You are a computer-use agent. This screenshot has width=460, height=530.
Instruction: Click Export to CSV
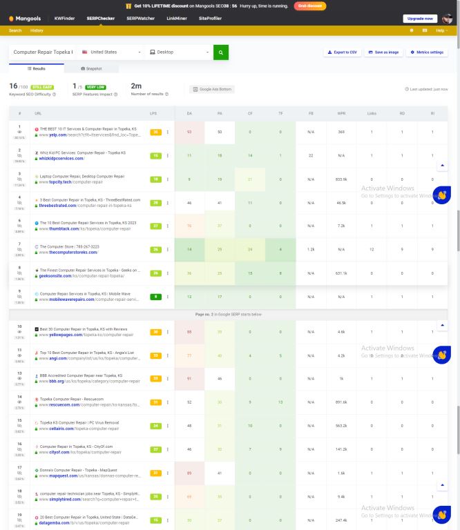click(343, 52)
